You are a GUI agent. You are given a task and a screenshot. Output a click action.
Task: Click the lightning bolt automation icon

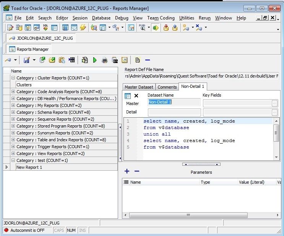[x=83, y=27]
